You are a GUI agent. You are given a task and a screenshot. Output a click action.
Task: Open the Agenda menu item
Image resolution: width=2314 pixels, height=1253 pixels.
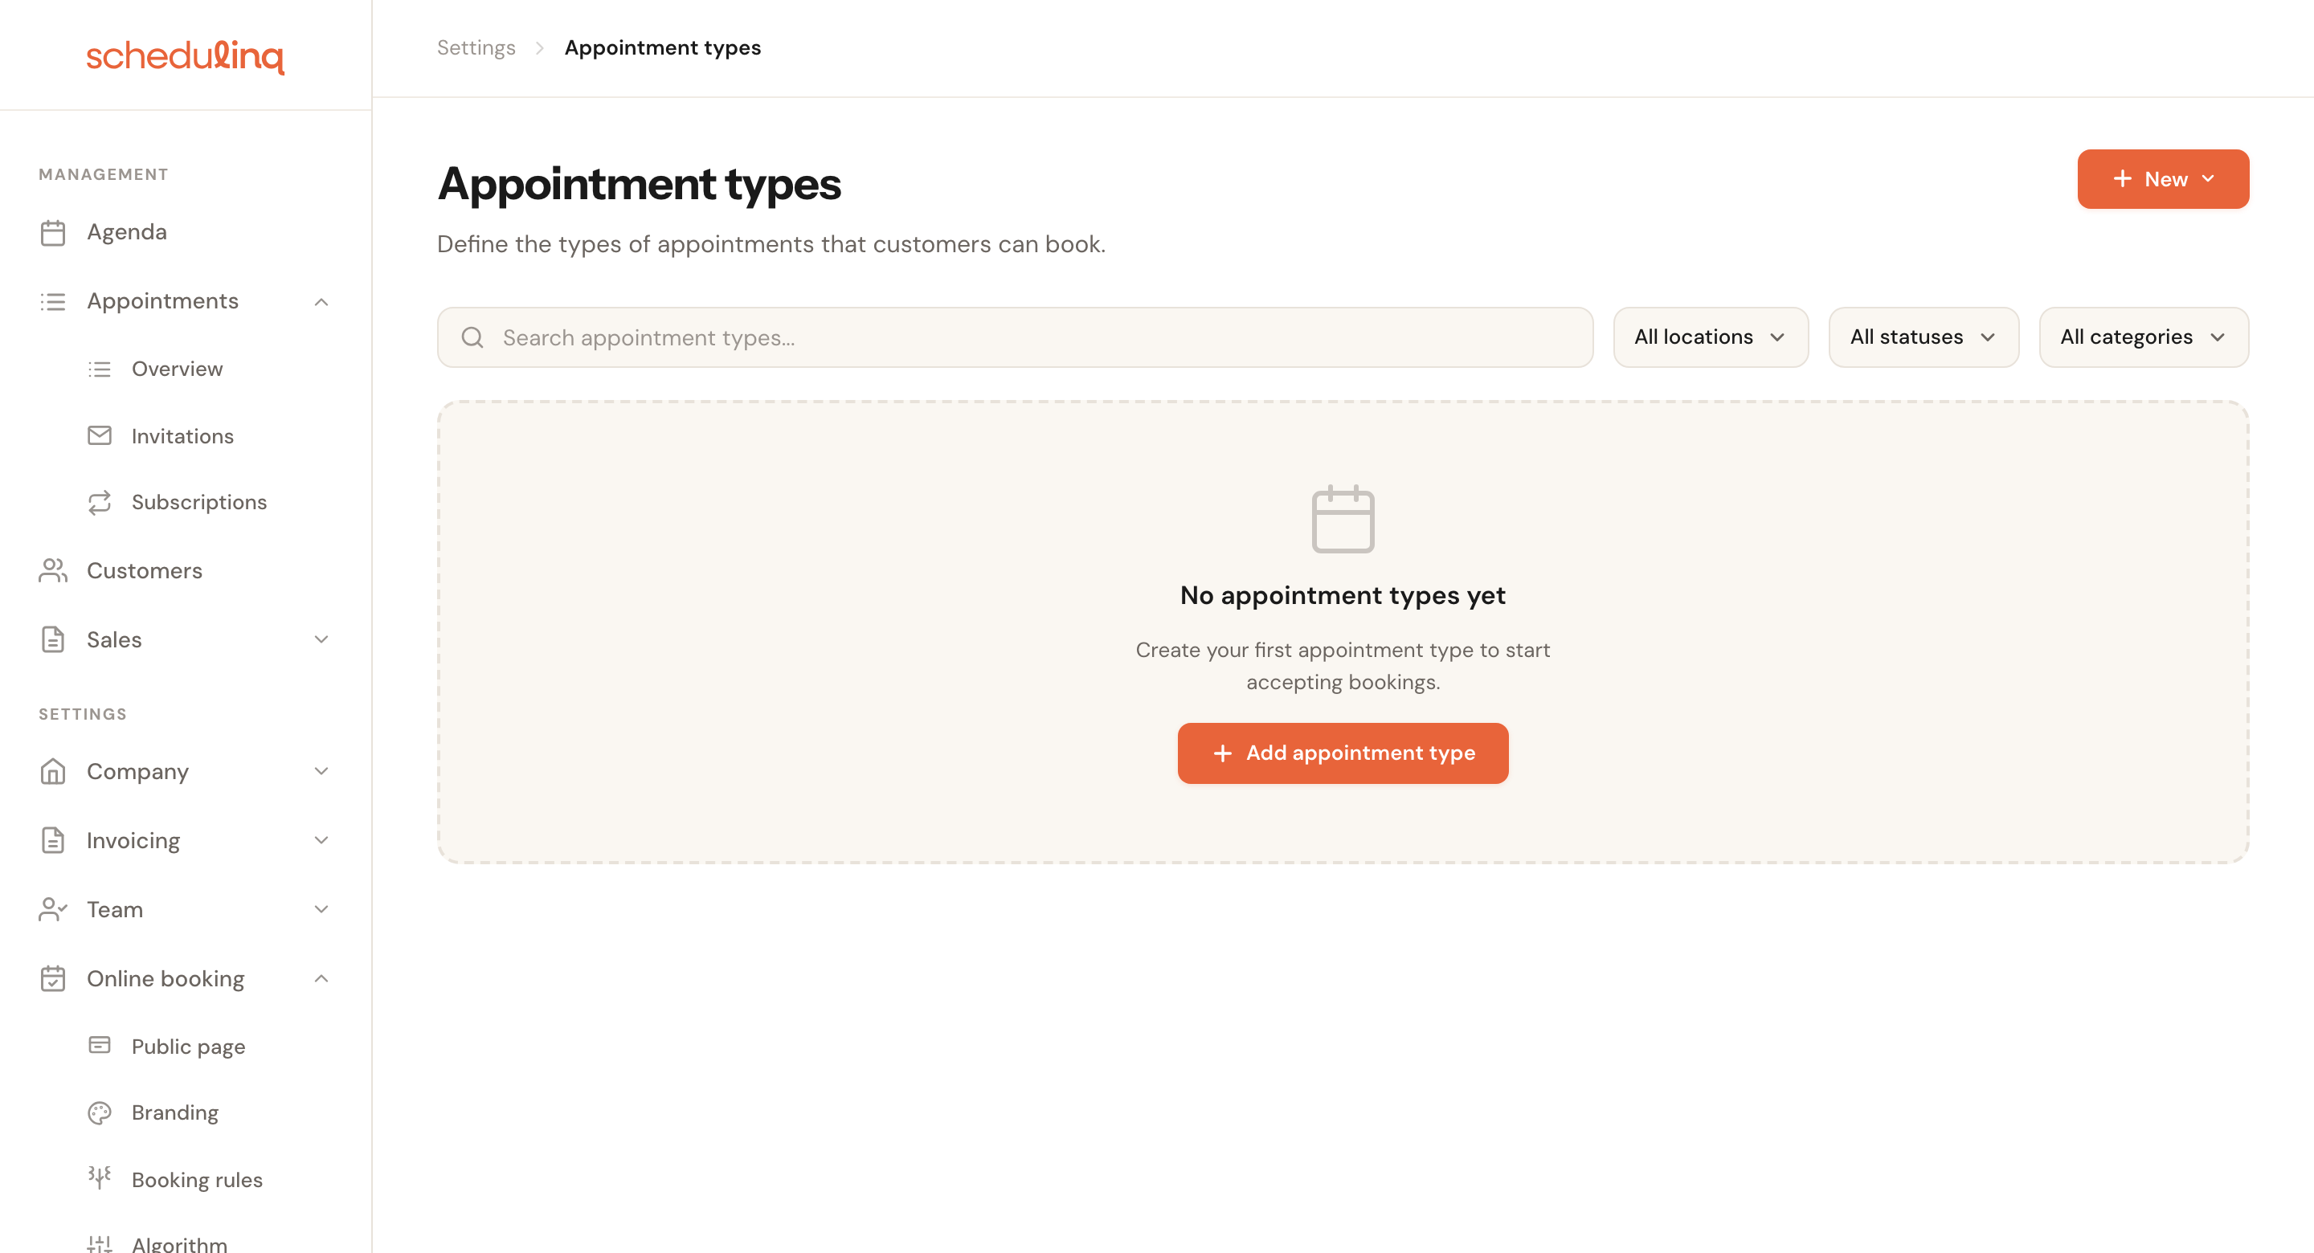point(185,233)
